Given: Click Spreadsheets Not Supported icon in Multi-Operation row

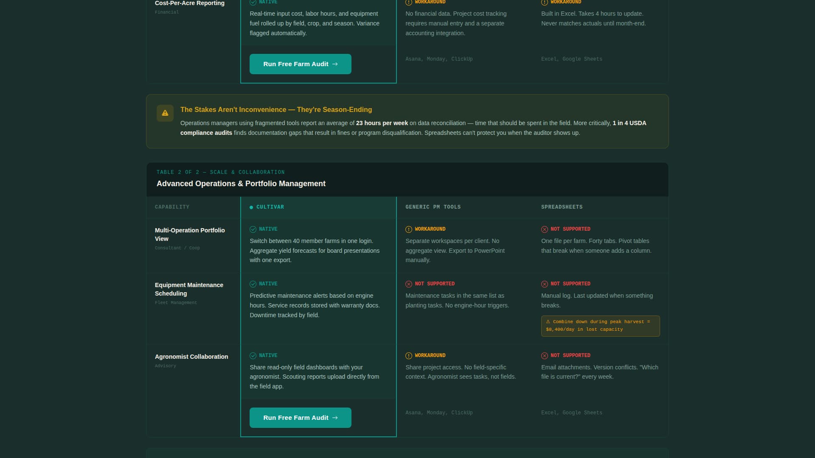Looking at the screenshot, I should coord(545,229).
